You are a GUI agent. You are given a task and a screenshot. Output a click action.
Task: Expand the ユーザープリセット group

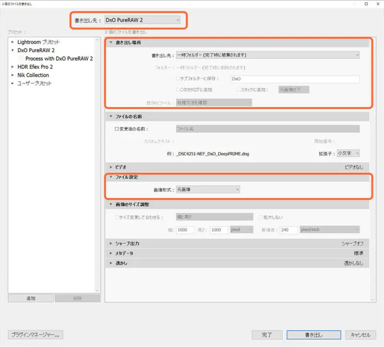click(x=12, y=83)
